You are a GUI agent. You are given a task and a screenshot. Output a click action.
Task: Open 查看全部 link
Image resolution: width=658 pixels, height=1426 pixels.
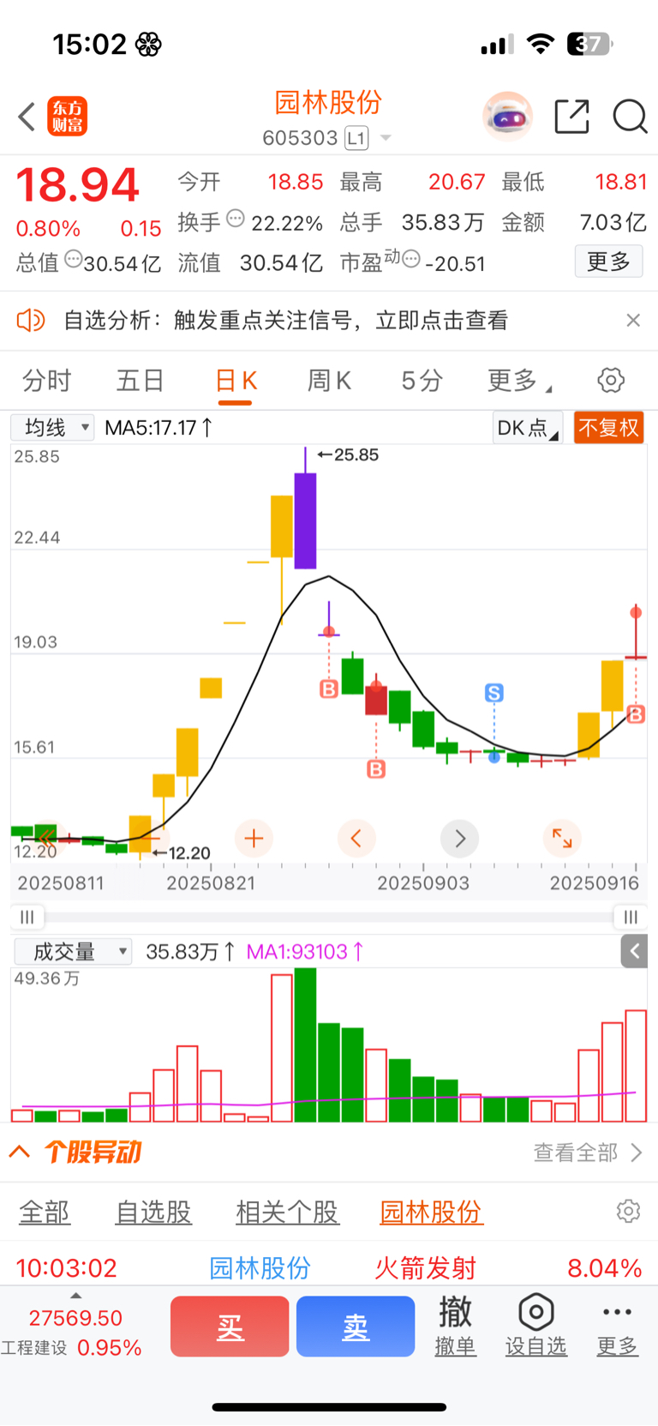587,1152
